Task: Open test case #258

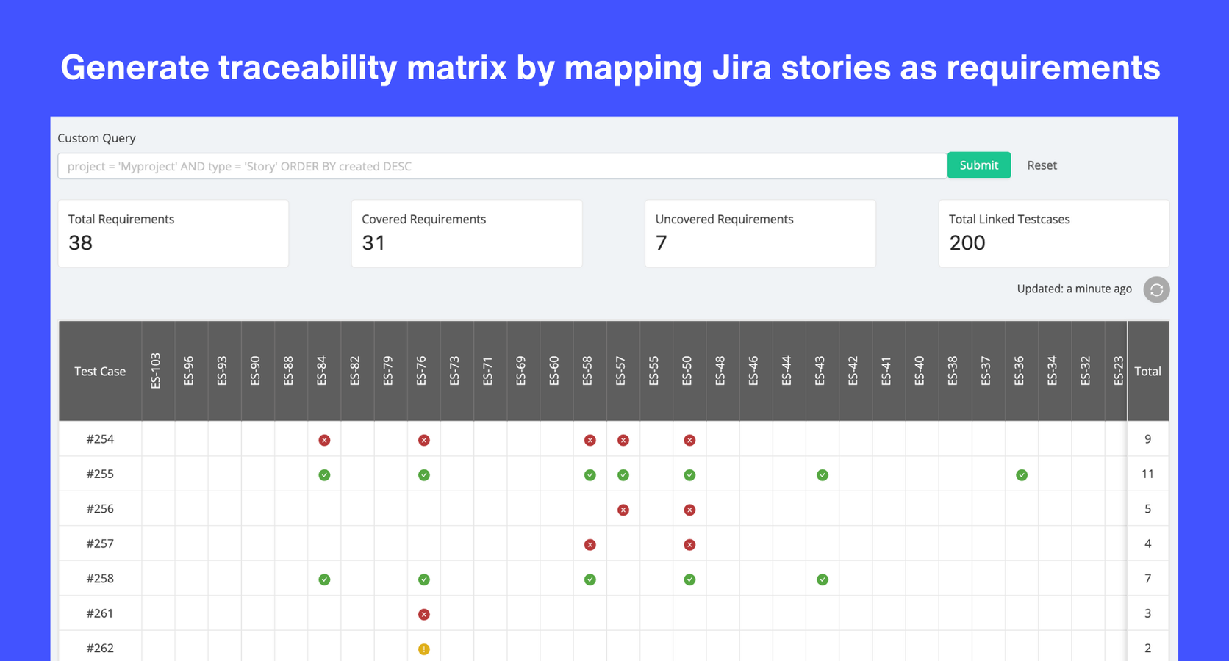Action: pos(100,579)
